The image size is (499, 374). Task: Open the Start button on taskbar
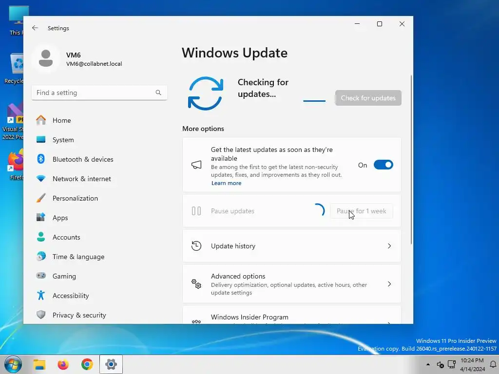(13, 364)
